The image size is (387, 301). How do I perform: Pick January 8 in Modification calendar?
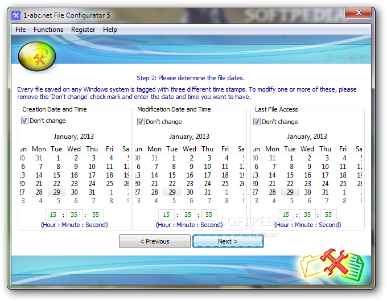(x=174, y=167)
